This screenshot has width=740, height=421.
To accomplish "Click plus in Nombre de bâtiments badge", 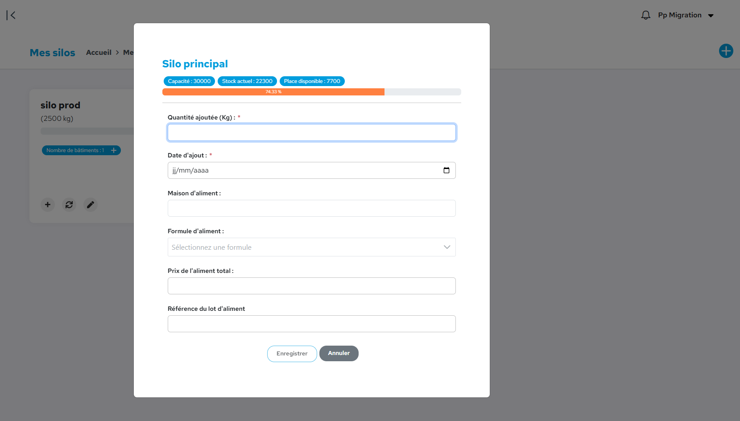I will pyautogui.click(x=114, y=150).
